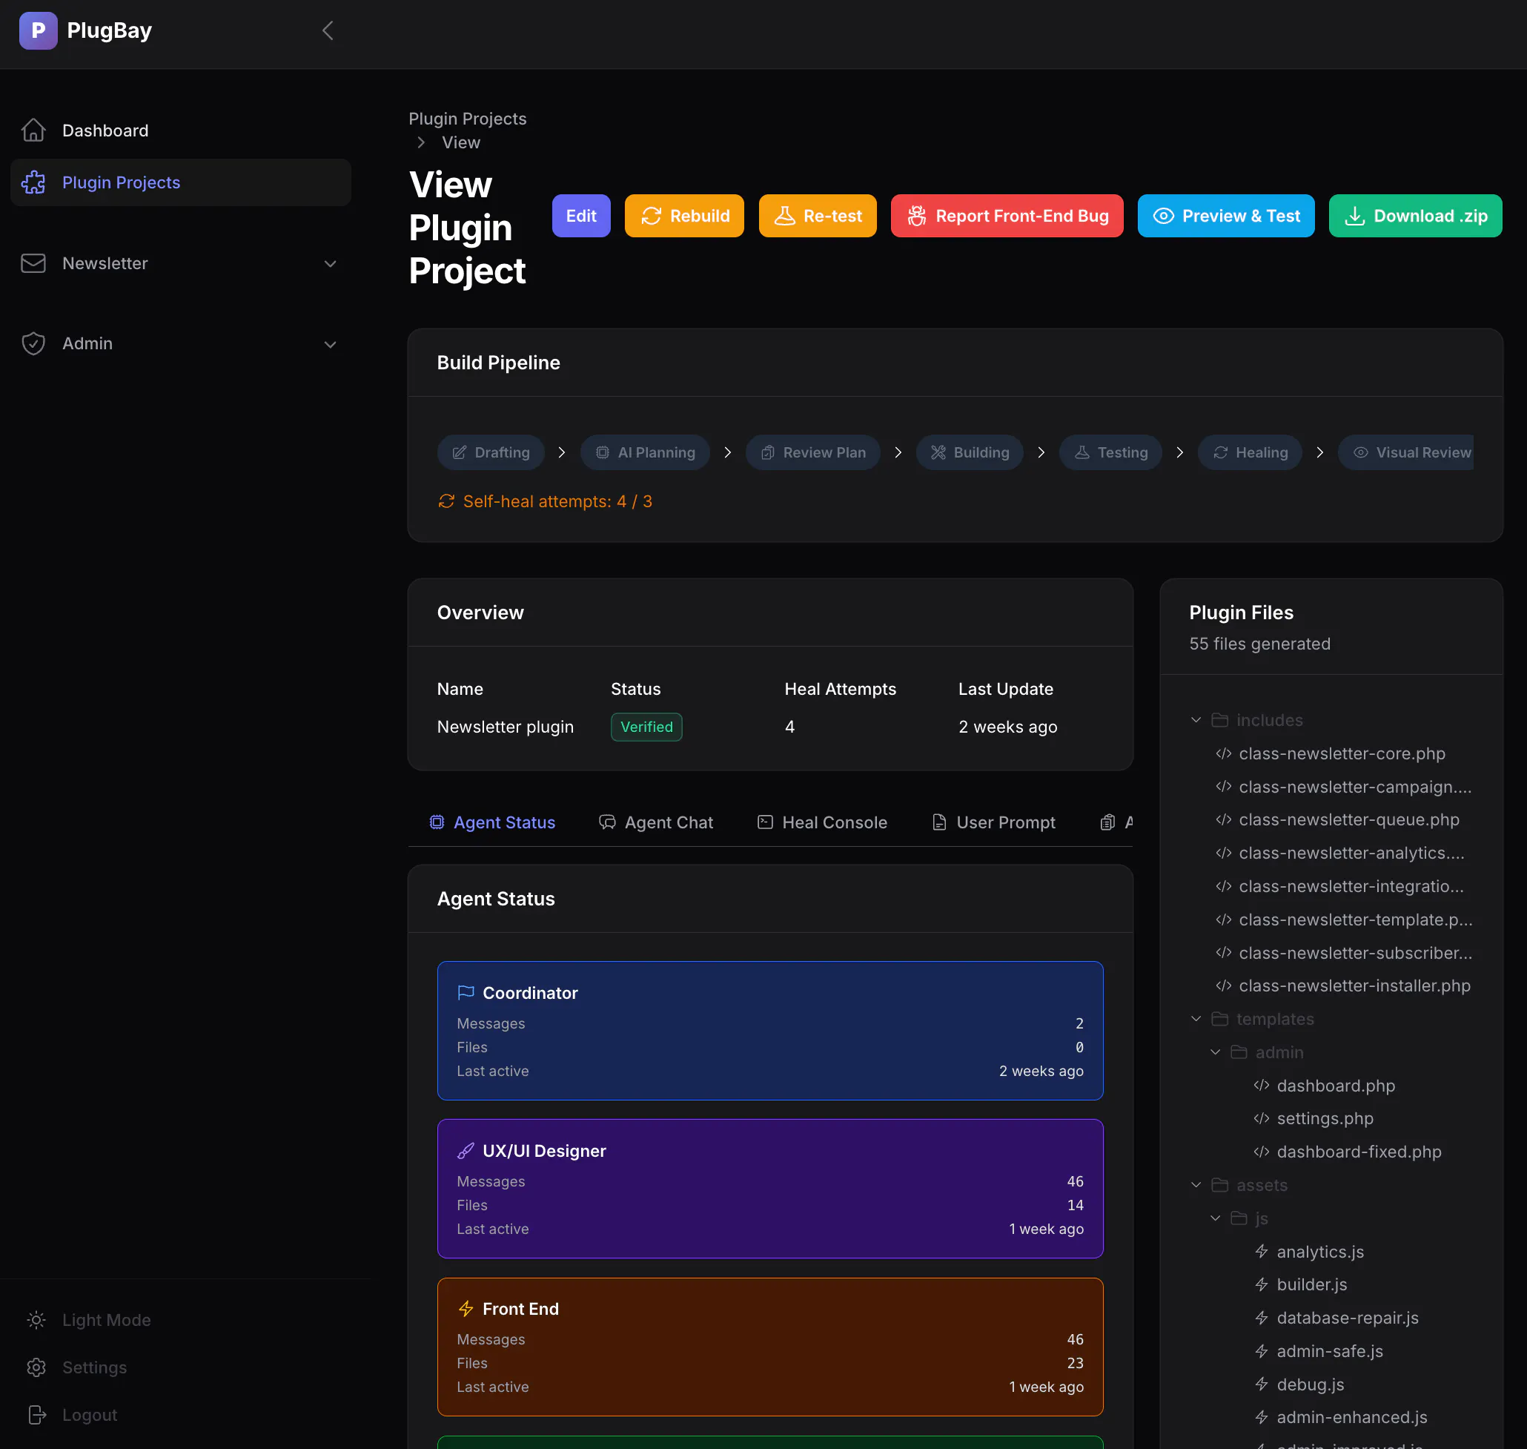The height and width of the screenshot is (1449, 1527).
Task: Go to Dashboard in the sidebar
Action: coord(181,131)
